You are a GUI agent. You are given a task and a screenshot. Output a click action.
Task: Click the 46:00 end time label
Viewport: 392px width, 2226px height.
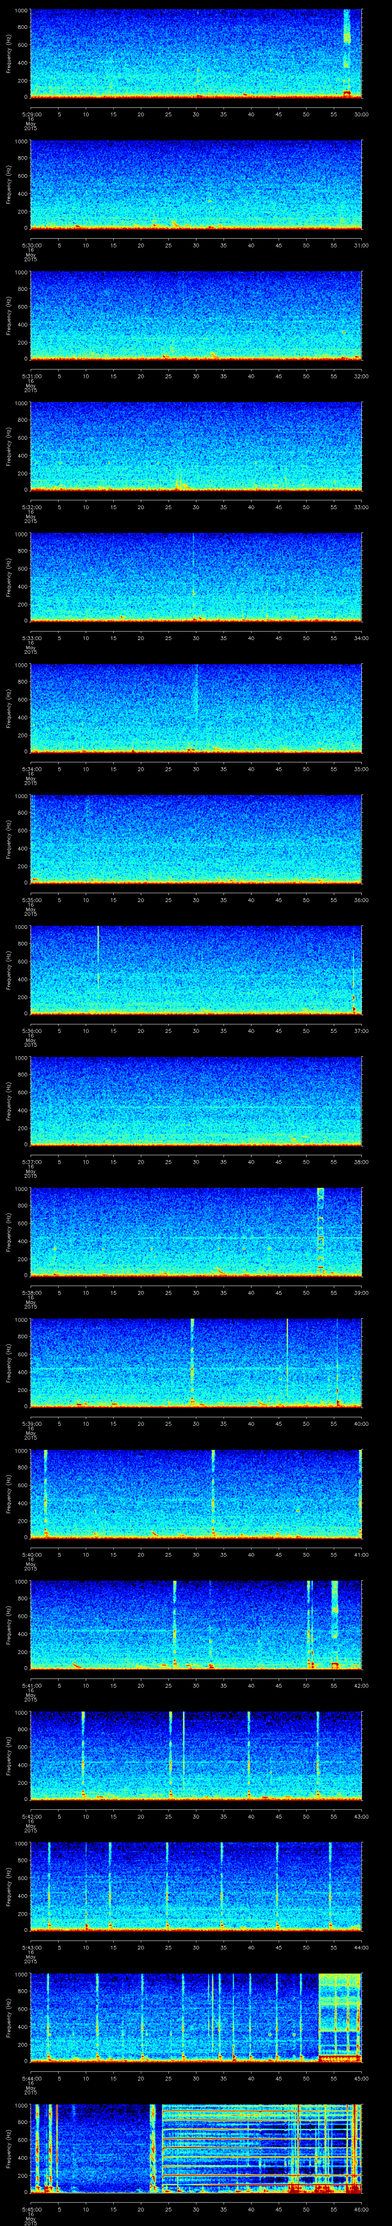[361, 2209]
